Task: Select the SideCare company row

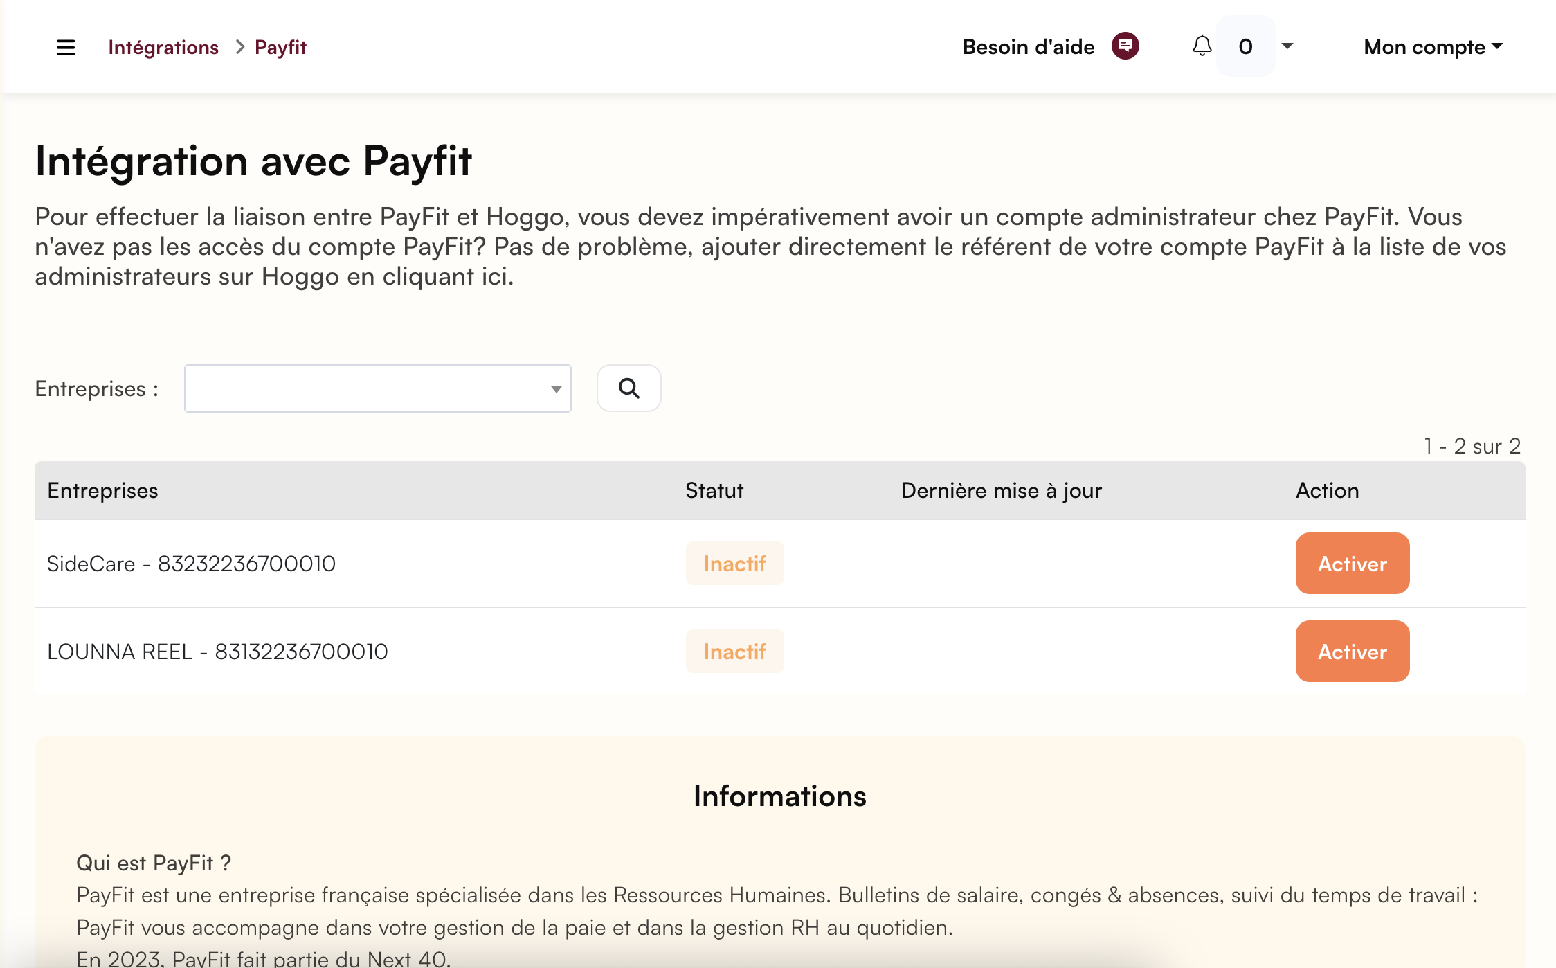Action: coord(191,564)
